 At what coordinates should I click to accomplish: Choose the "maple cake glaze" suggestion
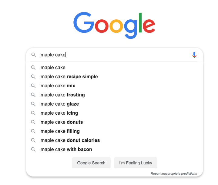pos(60,104)
